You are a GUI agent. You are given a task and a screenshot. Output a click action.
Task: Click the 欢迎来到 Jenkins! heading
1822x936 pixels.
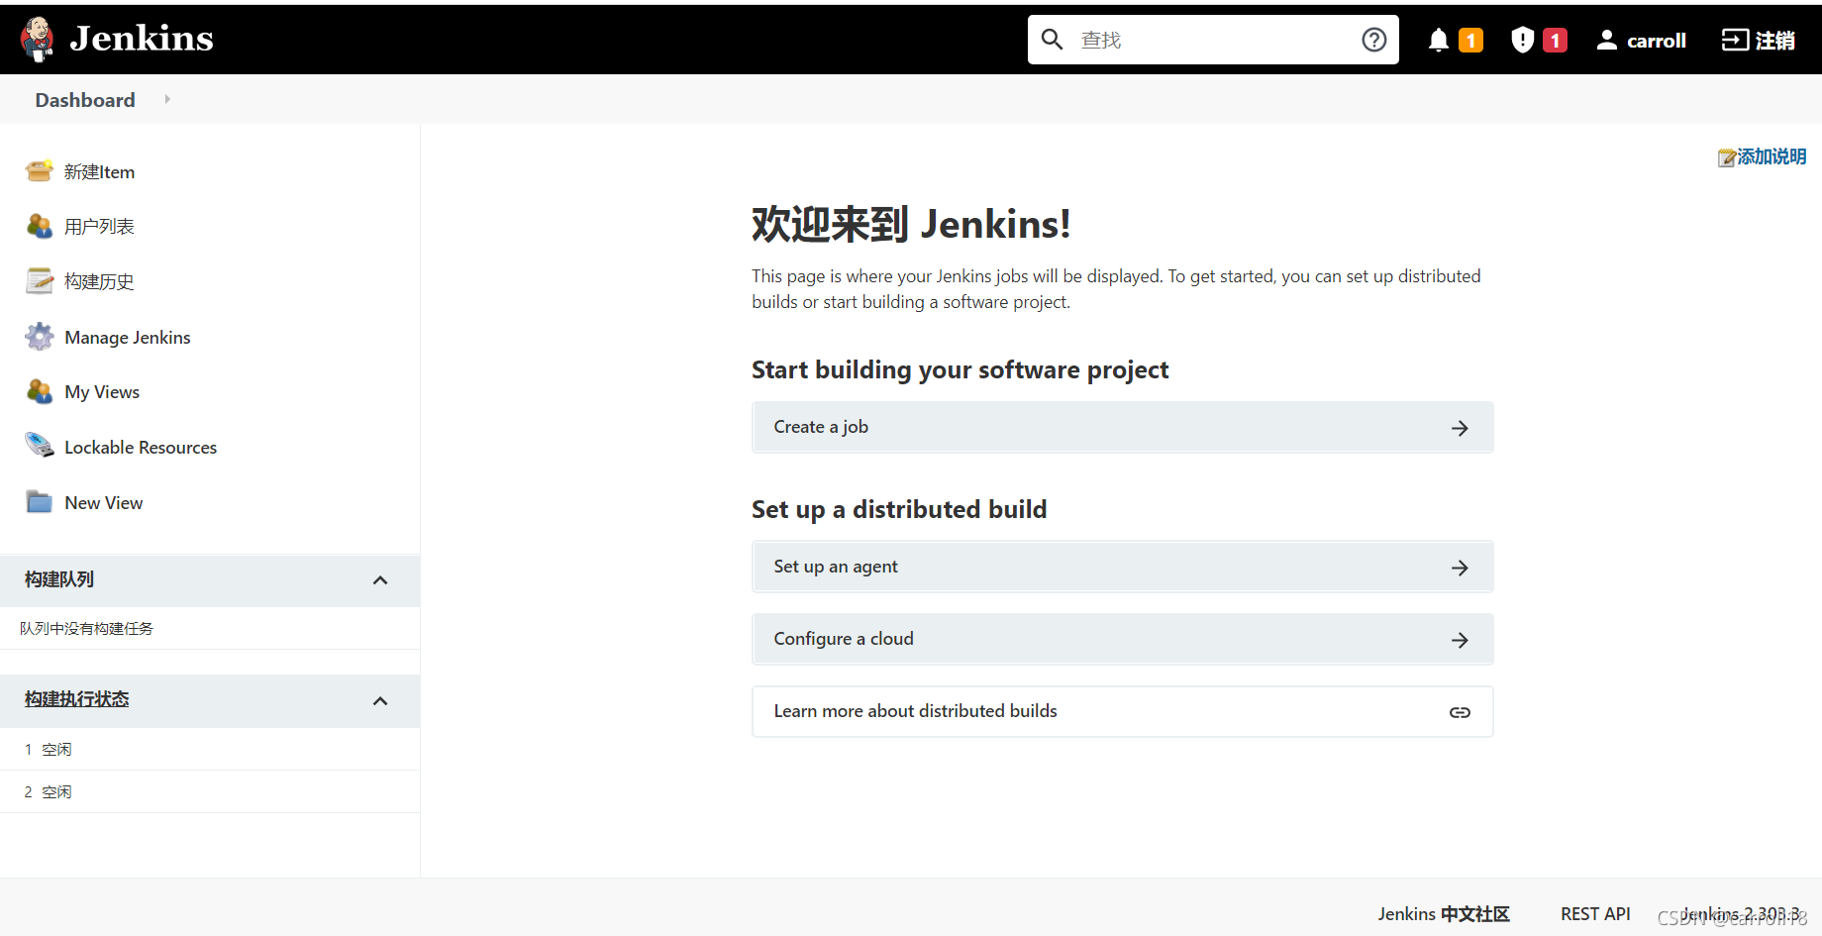coord(911,224)
